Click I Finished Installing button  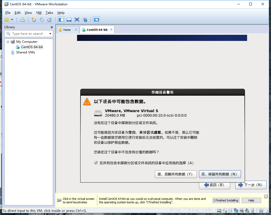pos(226,200)
